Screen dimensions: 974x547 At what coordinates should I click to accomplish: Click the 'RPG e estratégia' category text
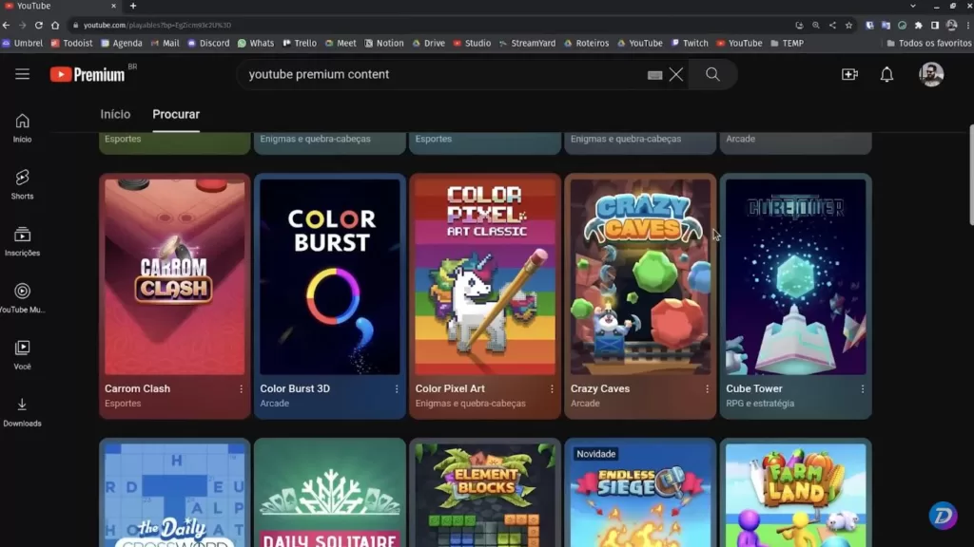760,404
